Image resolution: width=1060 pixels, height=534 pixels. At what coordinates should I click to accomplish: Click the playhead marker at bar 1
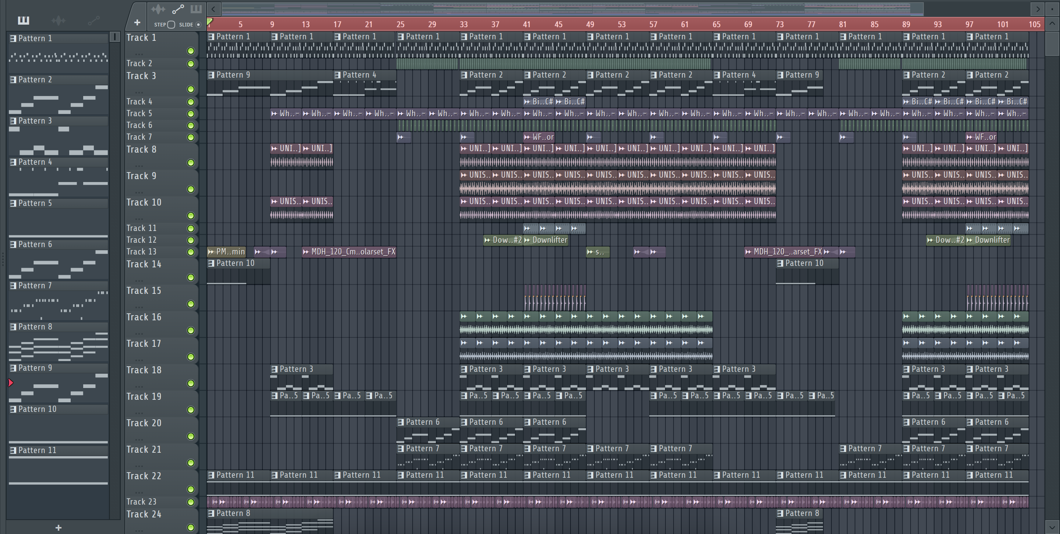point(209,22)
